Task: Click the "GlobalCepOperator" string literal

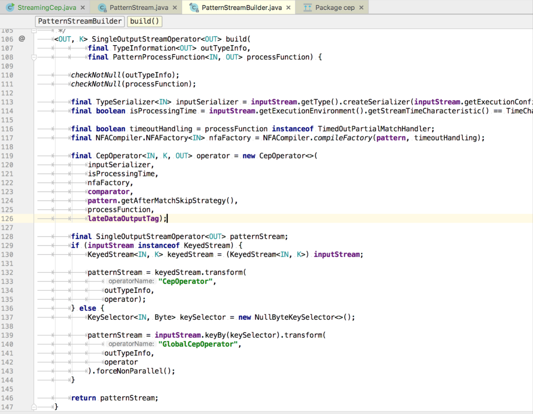Action: point(198,344)
